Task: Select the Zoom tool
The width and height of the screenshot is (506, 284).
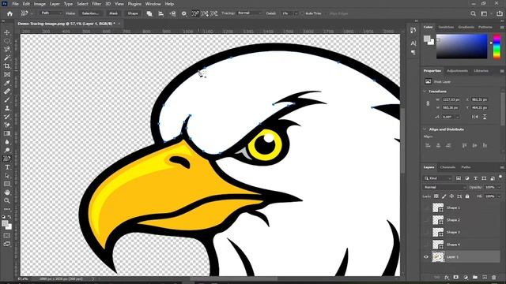Action: click(x=7, y=200)
